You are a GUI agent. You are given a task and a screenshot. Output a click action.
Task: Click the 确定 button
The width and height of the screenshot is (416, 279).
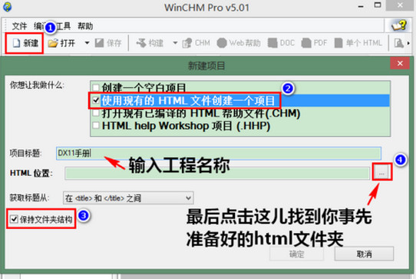(296, 254)
